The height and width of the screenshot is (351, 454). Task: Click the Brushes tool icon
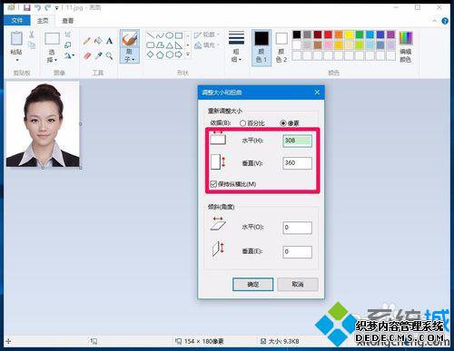[130, 39]
